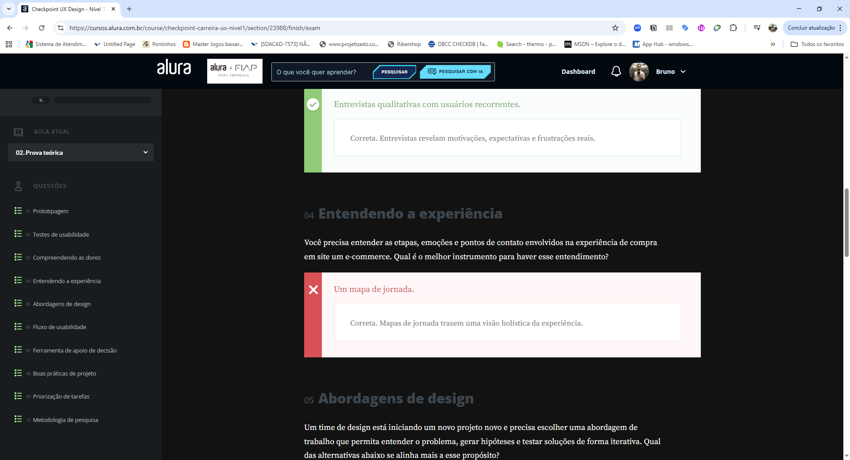Click the list icon beside Testes de usabilidade
This screenshot has width=850, height=460.
(18, 234)
